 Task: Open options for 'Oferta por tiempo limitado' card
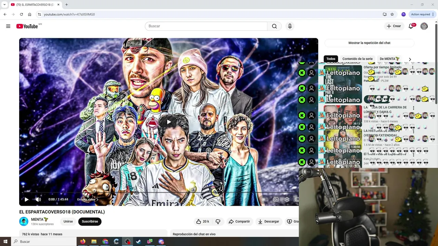pyautogui.click(x=413, y=68)
